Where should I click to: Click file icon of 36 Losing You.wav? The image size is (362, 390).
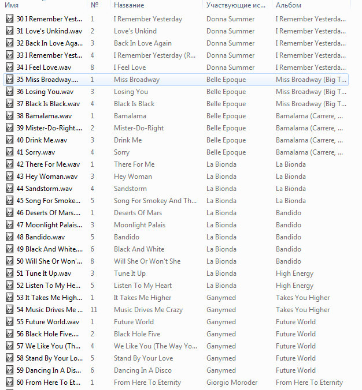(10, 92)
